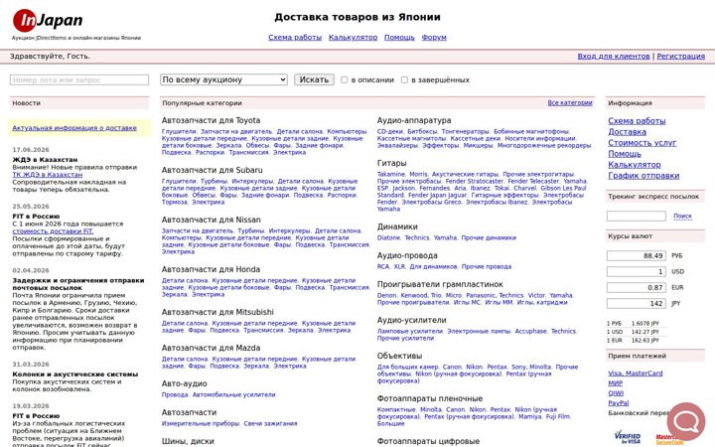The image size is (715, 447).
Task: Open 'Актуальная информация о доставке' notice
Action: [x=74, y=128]
